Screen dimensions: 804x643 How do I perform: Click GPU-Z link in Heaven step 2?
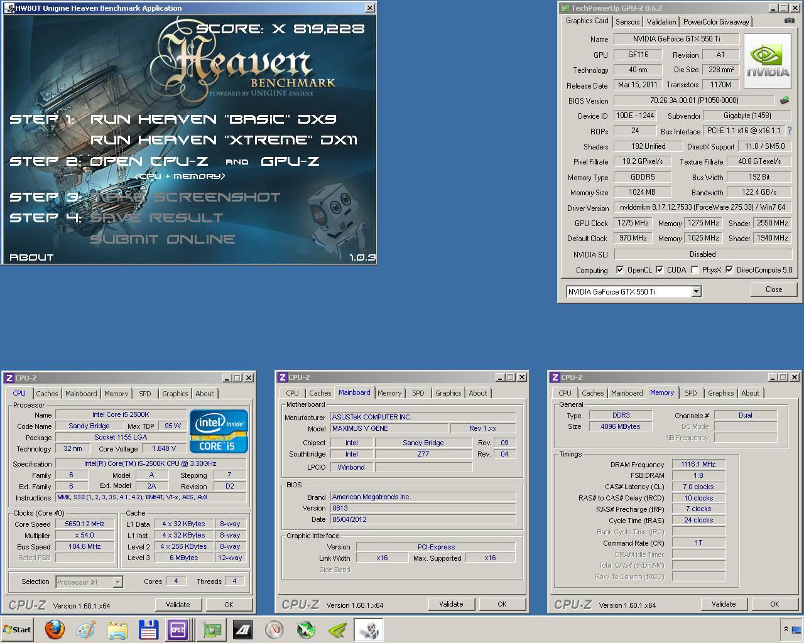pos(290,161)
